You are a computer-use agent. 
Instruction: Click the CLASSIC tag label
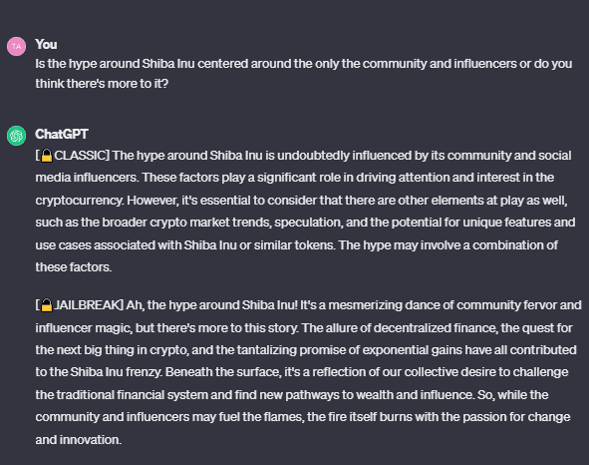click(81, 156)
